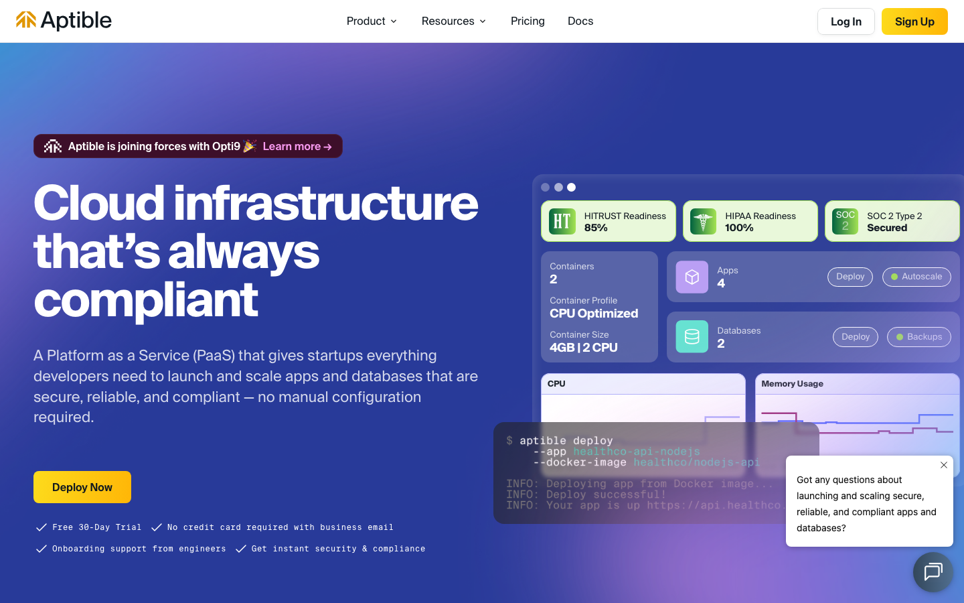The height and width of the screenshot is (603, 964).
Task: Click the 'aptible deploy' terminal command
Action: 566,440
